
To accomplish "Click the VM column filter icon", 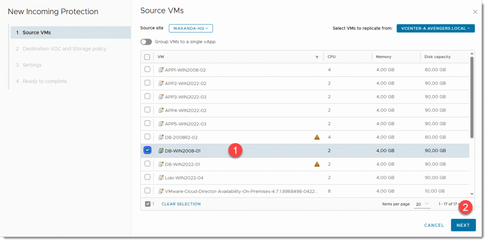I will point(317,57).
